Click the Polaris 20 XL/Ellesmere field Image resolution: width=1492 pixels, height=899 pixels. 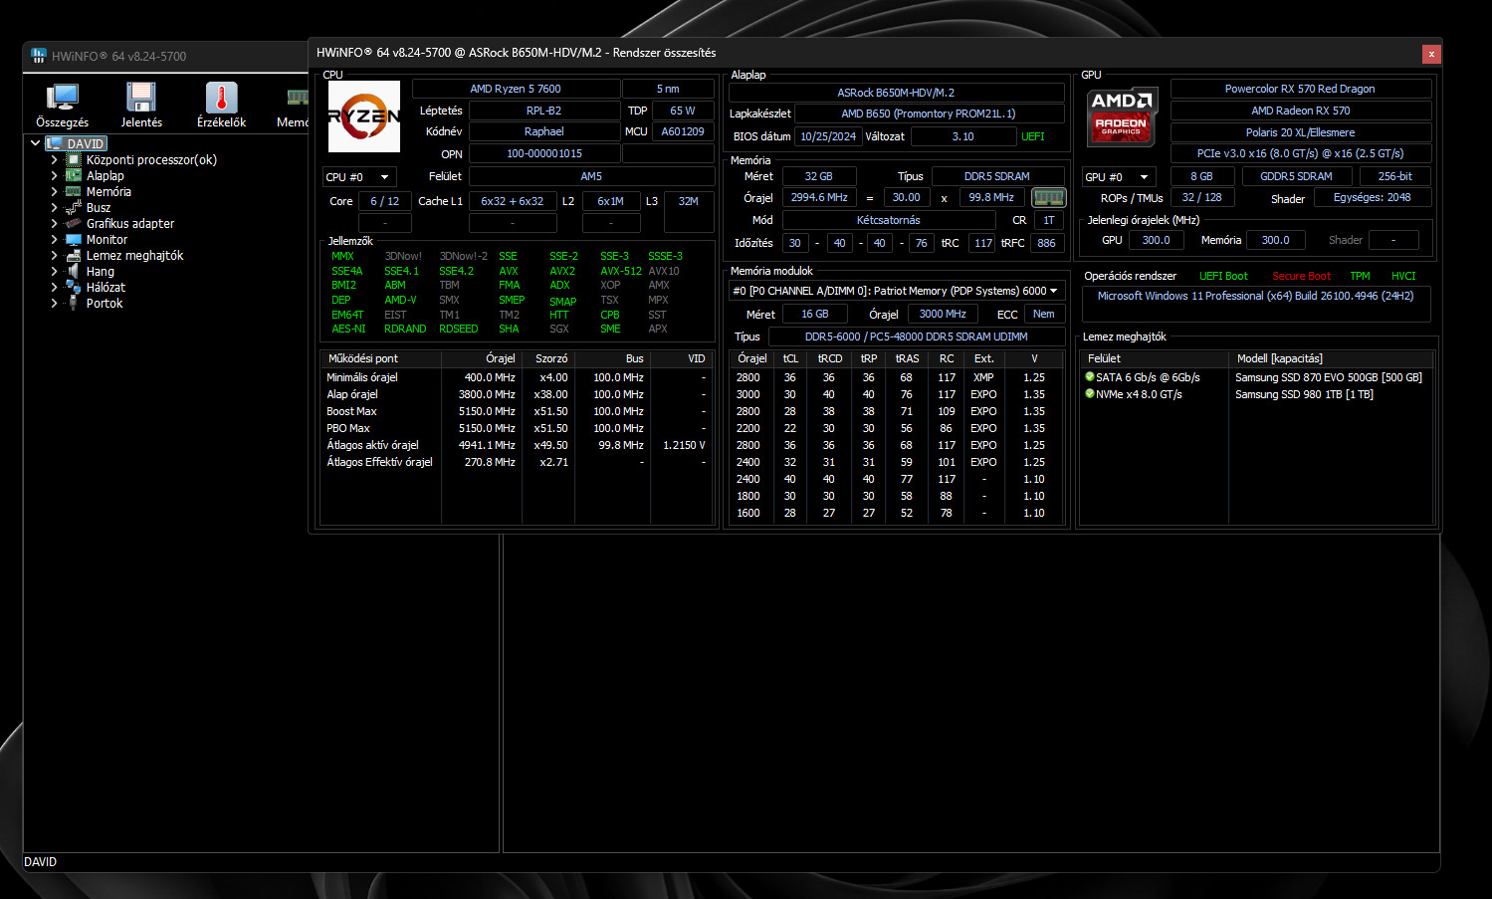pyautogui.click(x=1300, y=132)
